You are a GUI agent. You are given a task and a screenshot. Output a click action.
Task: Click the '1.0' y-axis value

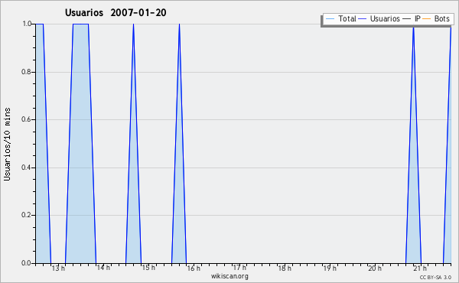[x=27, y=24]
